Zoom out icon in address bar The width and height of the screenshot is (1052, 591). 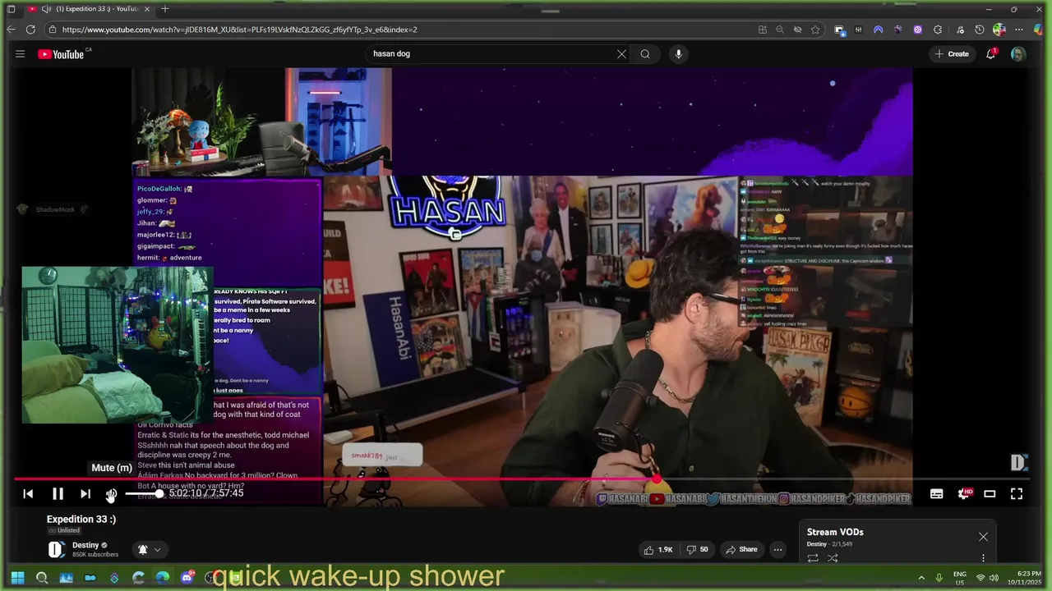(780, 30)
